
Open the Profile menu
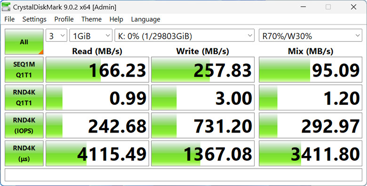(x=64, y=19)
